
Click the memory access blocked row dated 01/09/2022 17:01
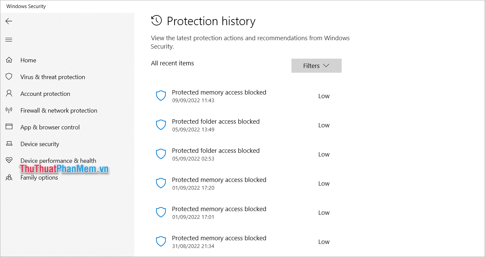point(219,212)
